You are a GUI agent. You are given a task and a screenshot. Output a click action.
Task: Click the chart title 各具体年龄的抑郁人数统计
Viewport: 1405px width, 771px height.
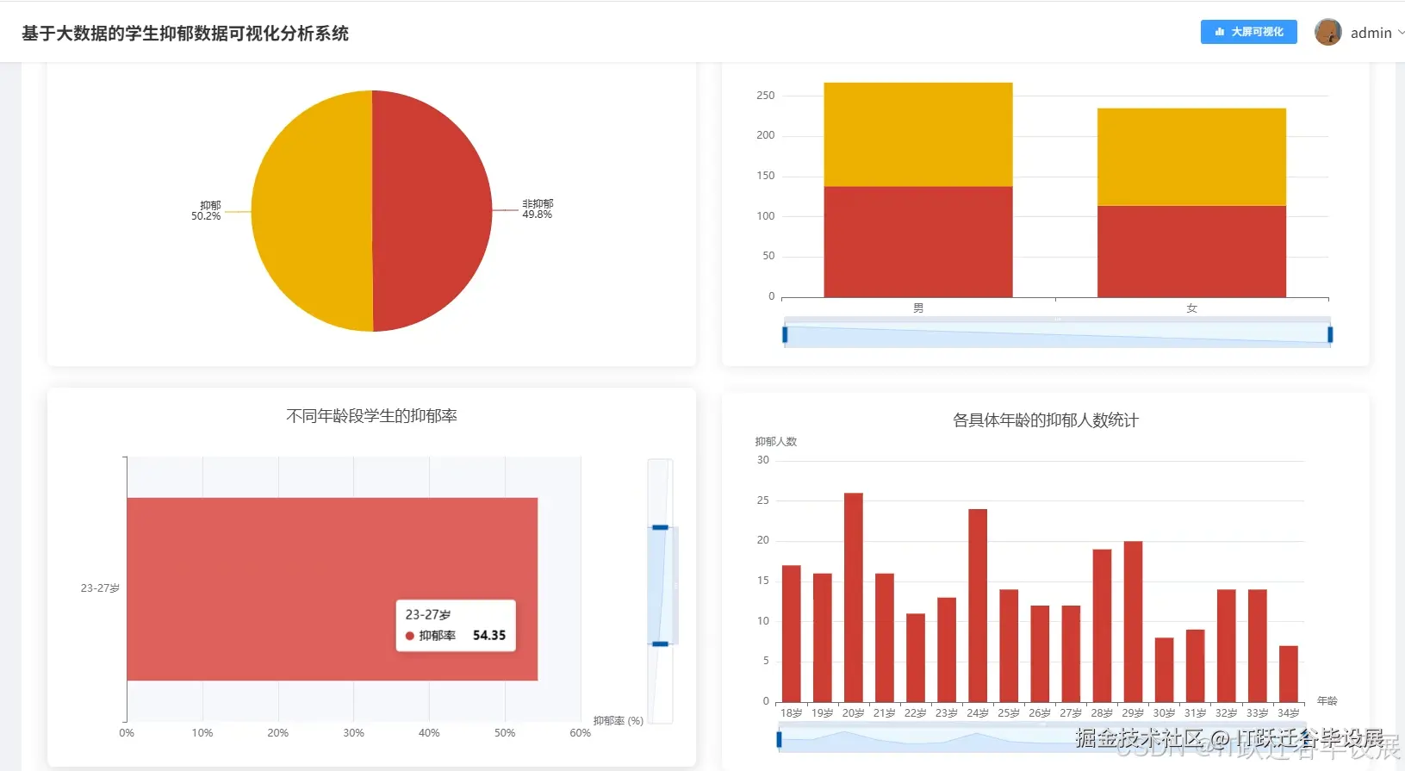pos(1045,420)
